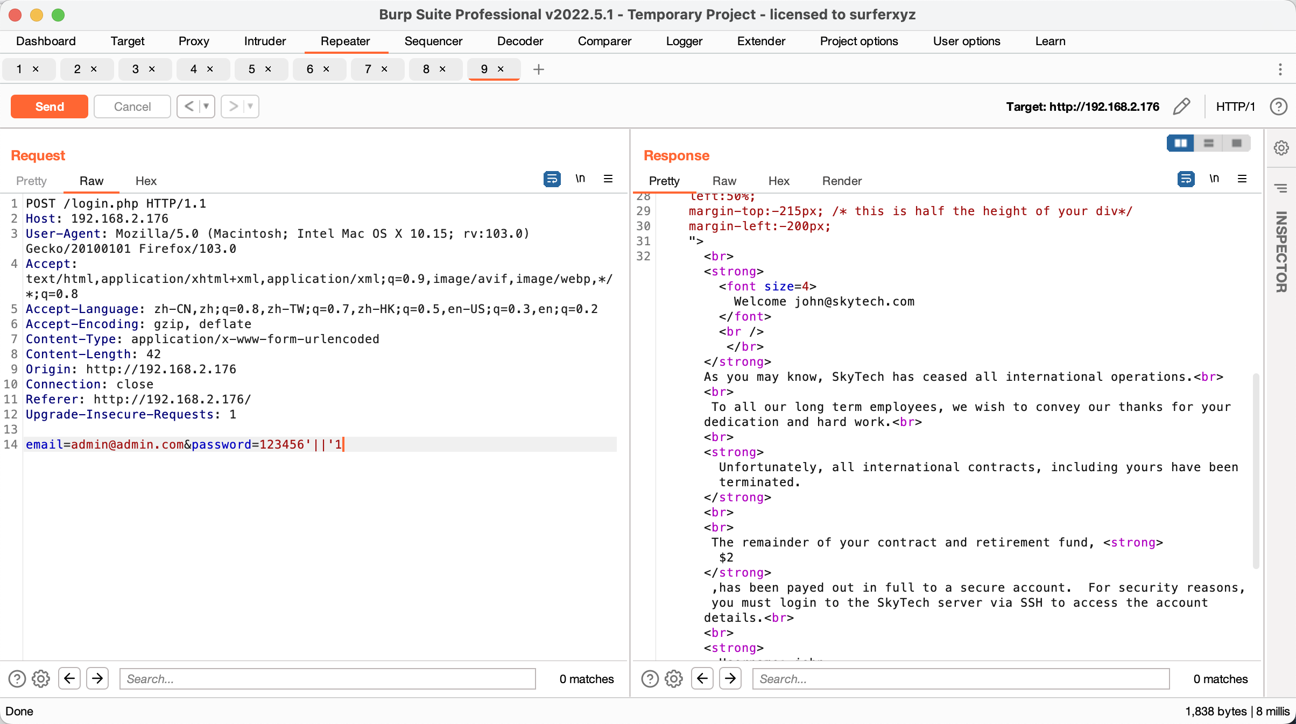Open the Render tab in the response pane
Viewport: 1296px width, 724px height.
[841, 181]
